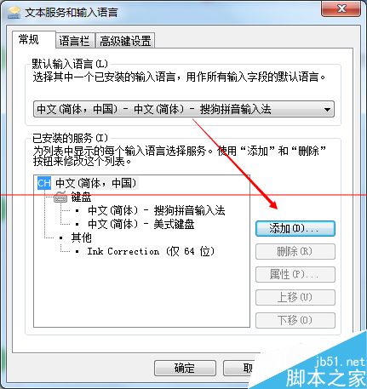The image size is (367, 389).
Task: Click the keyboard icon in services tree
Action: (x=60, y=197)
